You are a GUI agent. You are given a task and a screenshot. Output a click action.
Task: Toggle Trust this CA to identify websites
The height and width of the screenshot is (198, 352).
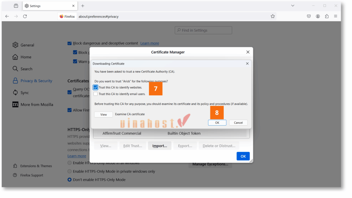[96, 87]
